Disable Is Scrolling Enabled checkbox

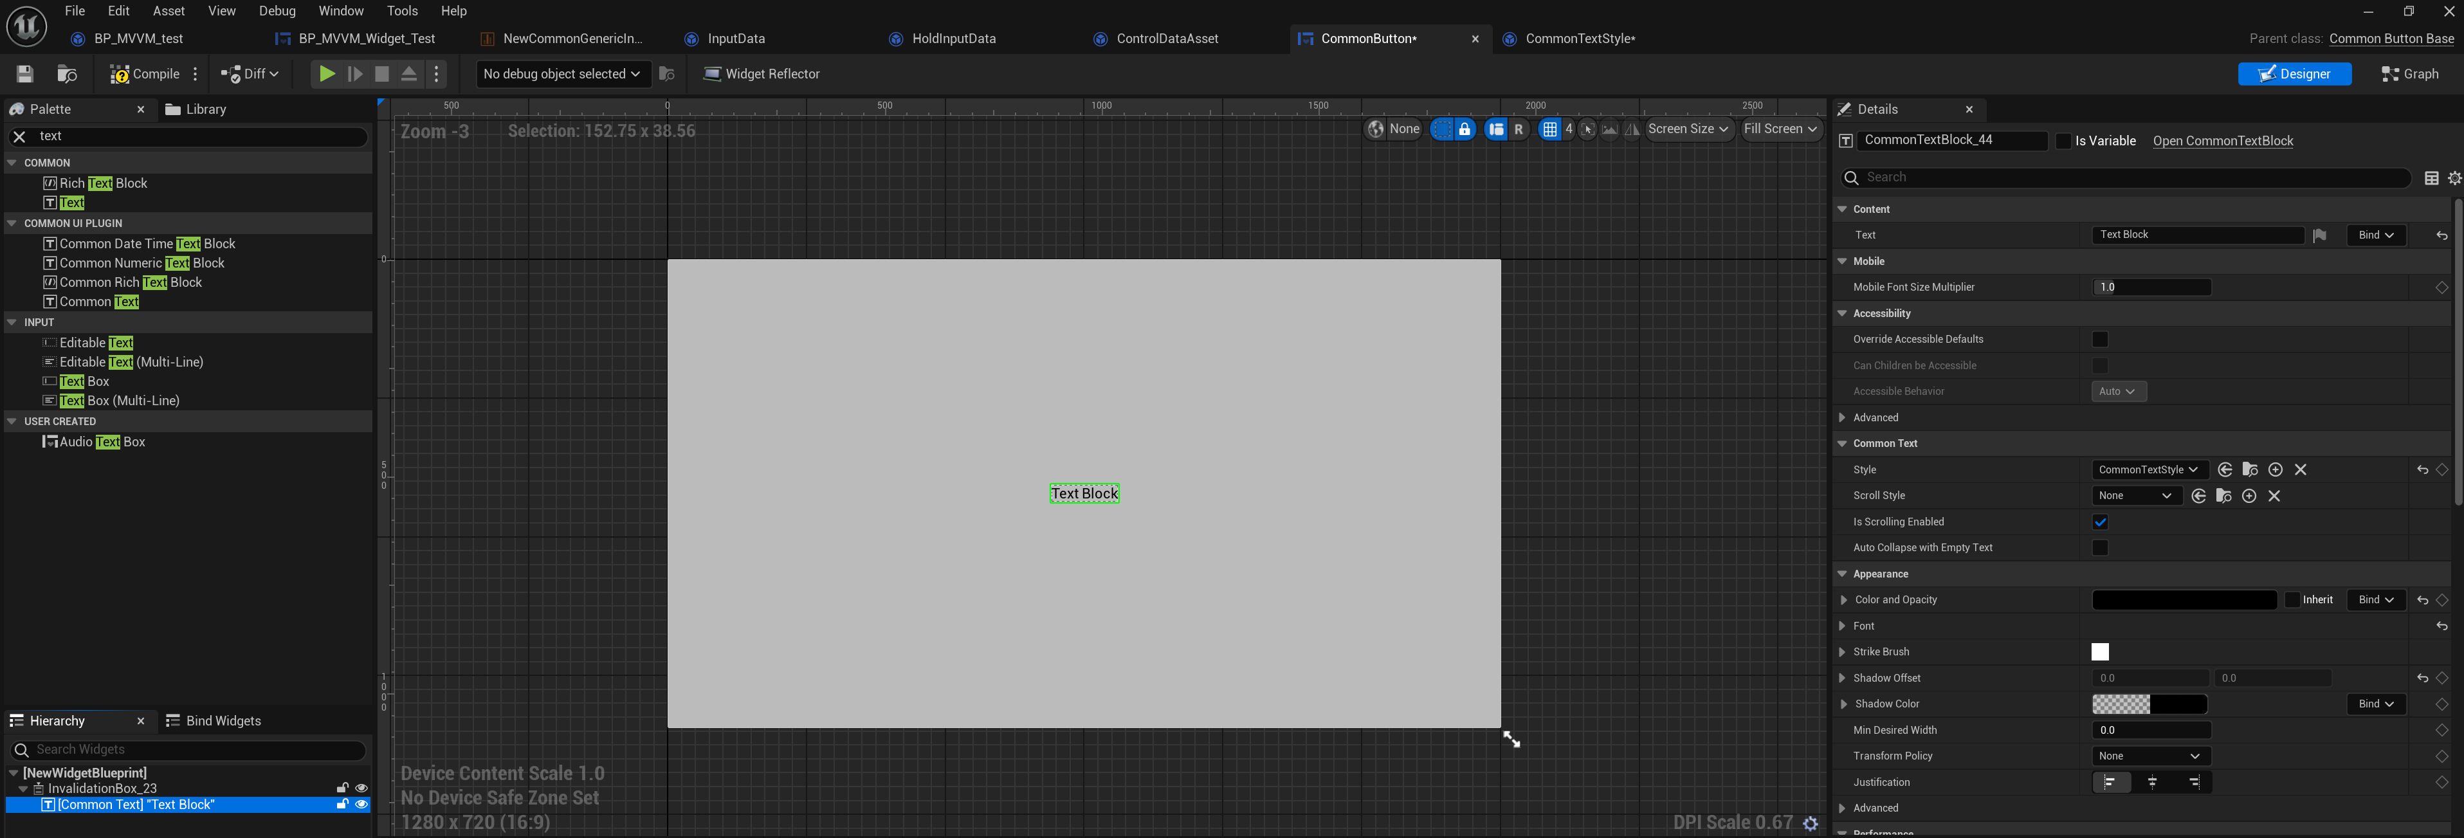(x=2099, y=522)
